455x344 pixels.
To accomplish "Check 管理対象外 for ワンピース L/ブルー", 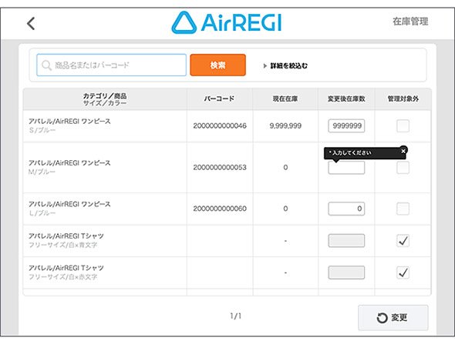I will (x=403, y=209).
